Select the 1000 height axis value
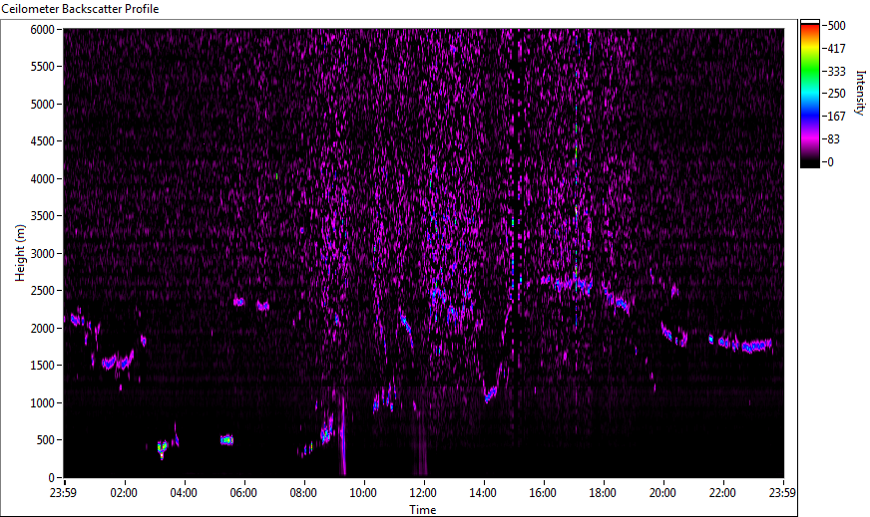 [x=42, y=403]
